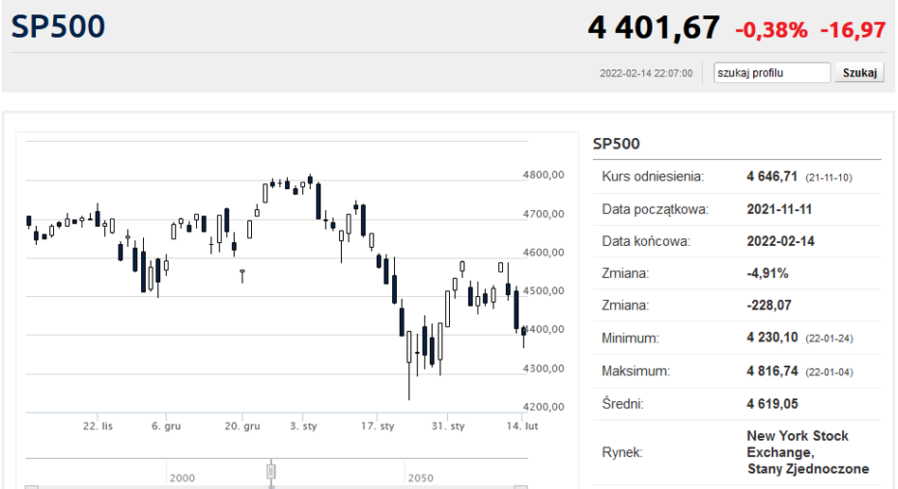Image resolution: width=898 pixels, height=489 pixels.
Task: Click the 'szukaj profilu' search field
Action: (771, 73)
